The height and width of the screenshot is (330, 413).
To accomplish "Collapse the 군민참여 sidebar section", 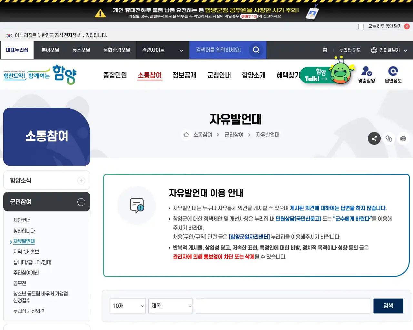I will (81, 202).
